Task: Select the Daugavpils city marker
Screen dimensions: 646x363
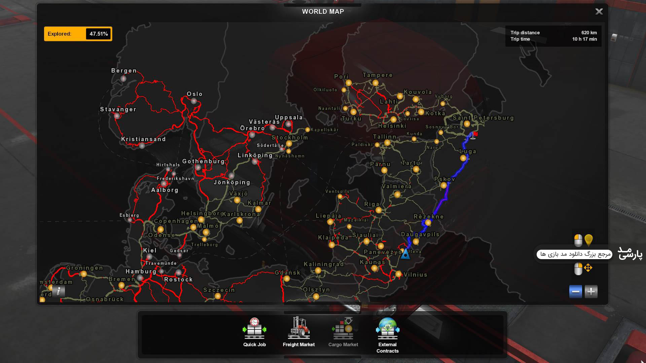Action: point(416,242)
